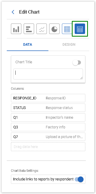The image size is (96, 194).
Task: Disable Include links to reports by respondent
Action: [x=79, y=179]
